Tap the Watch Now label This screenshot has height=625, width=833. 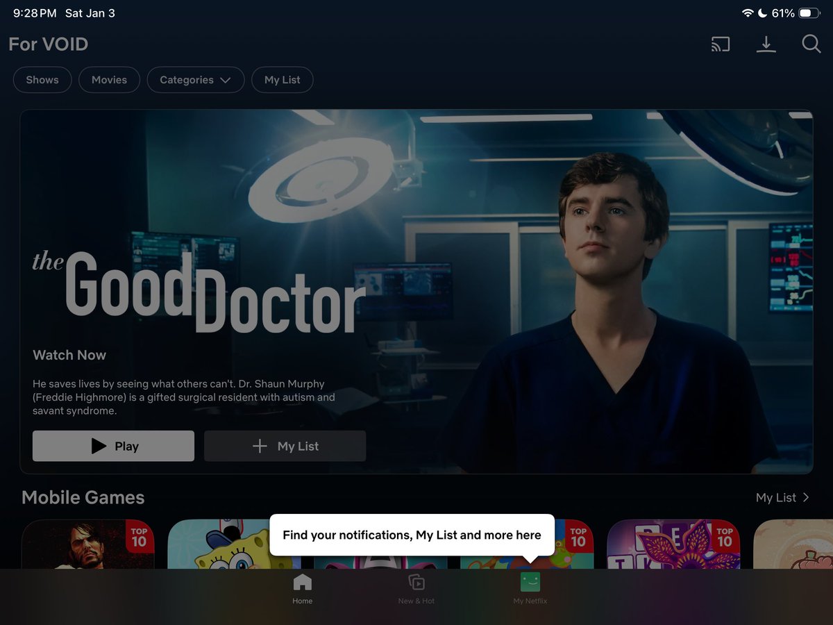(69, 355)
